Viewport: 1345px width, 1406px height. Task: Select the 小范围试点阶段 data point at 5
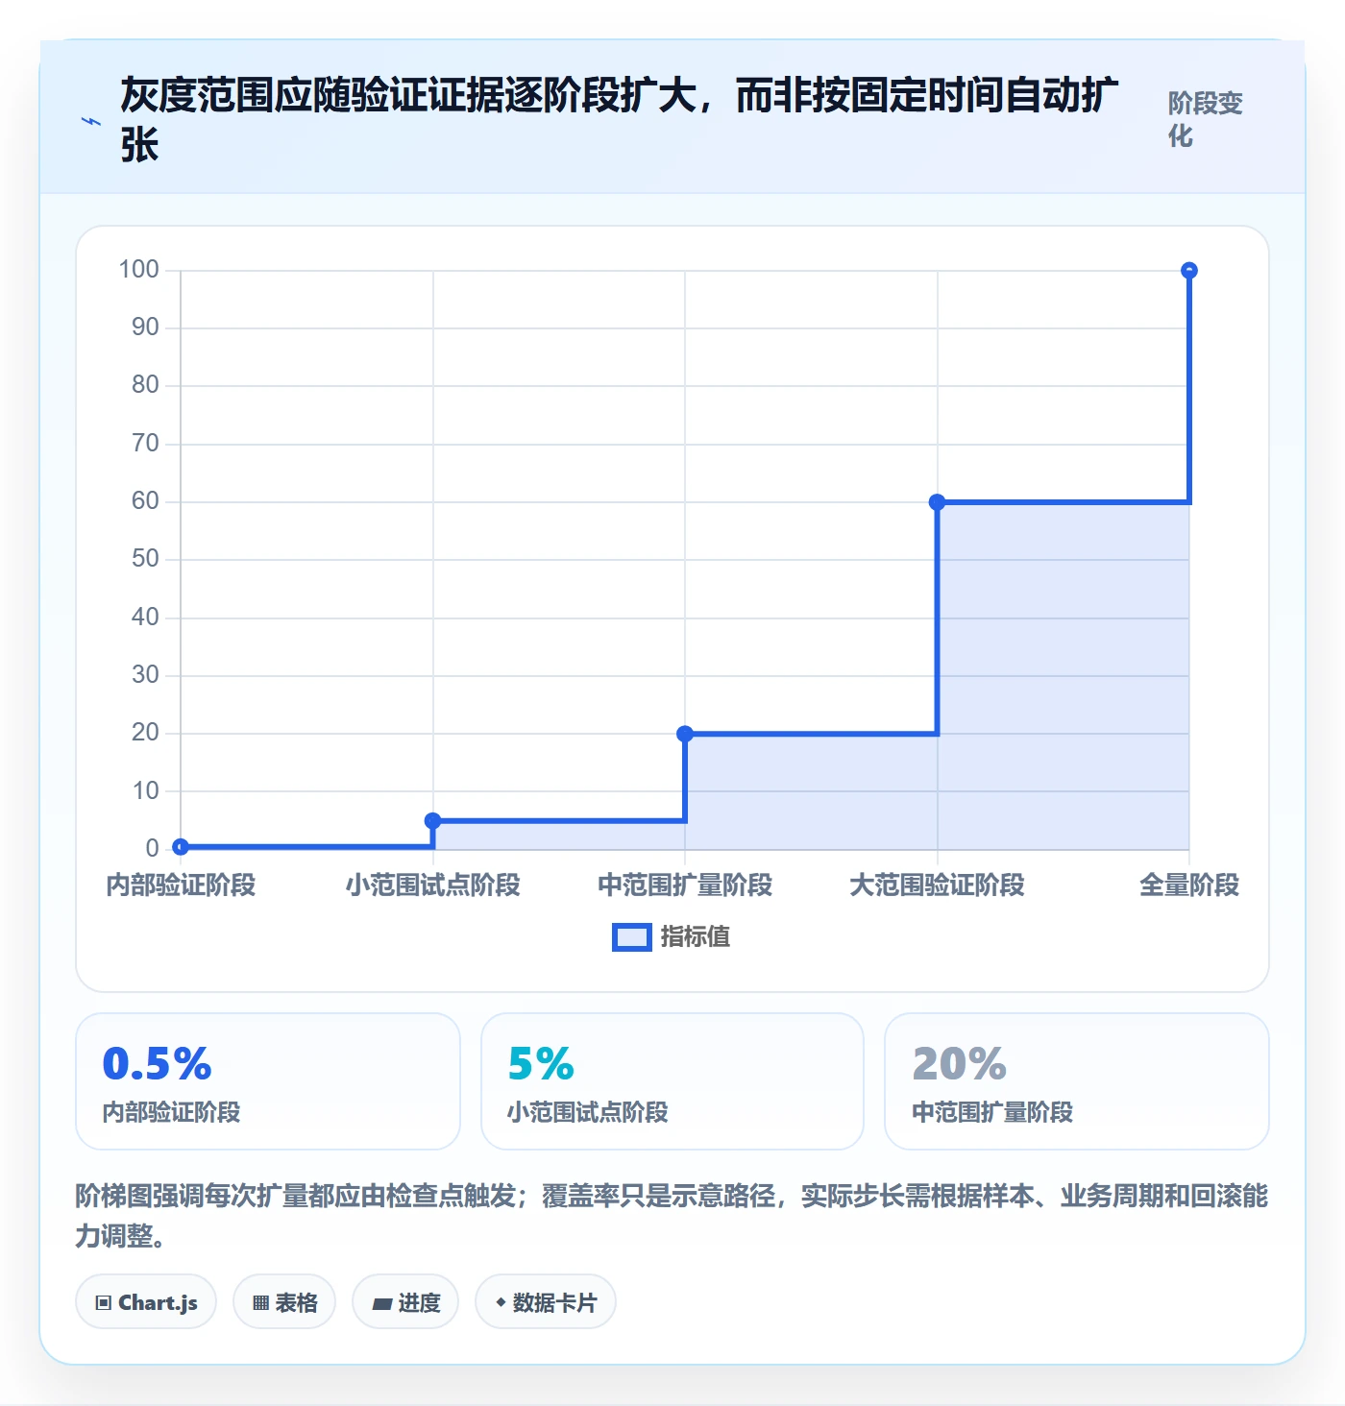click(x=433, y=820)
